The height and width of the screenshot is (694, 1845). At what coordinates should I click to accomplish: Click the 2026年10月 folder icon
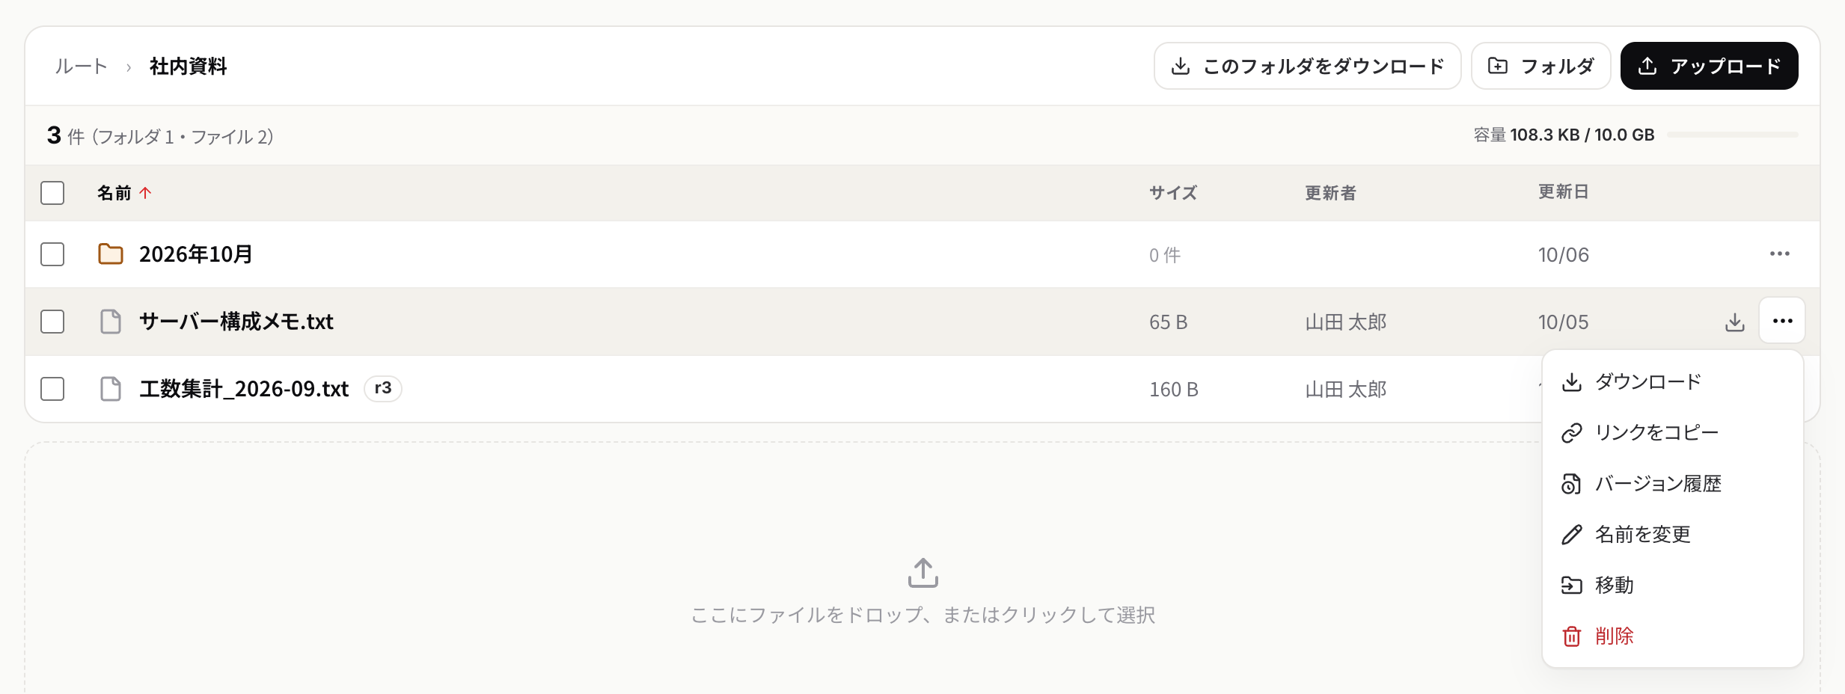point(111,254)
